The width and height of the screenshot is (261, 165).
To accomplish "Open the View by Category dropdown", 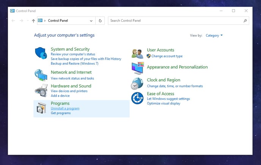I will point(214,35).
